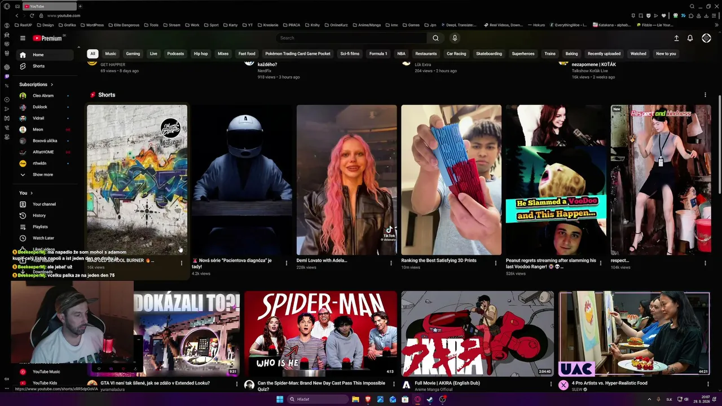Open the 4 Pro Artists food video thumbnail
The width and height of the screenshot is (722, 406).
pos(634,334)
